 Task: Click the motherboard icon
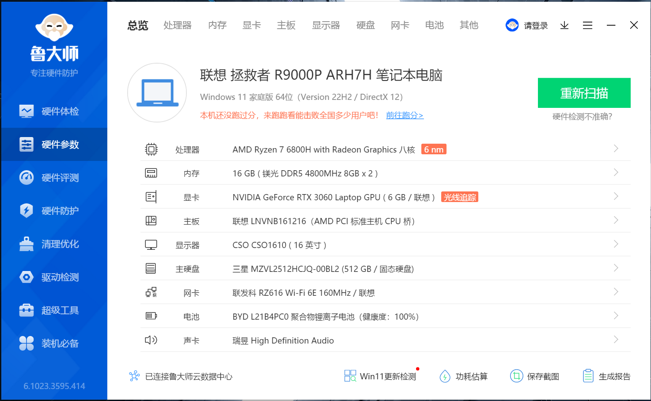click(151, 220)
